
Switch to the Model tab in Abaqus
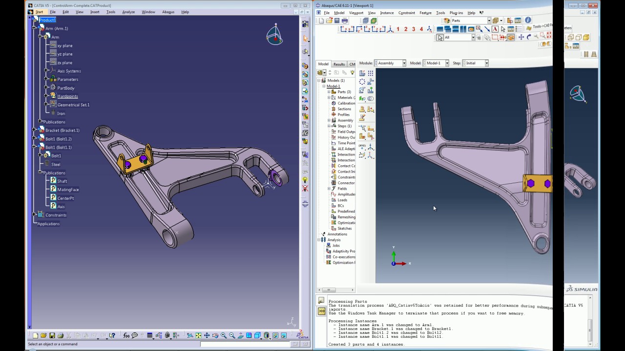tap(323, 64)
